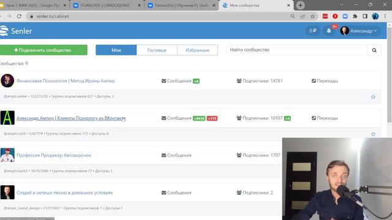Go forward in browser history
Viewport: 392px width, 220px height.
[x=9, y=16]
